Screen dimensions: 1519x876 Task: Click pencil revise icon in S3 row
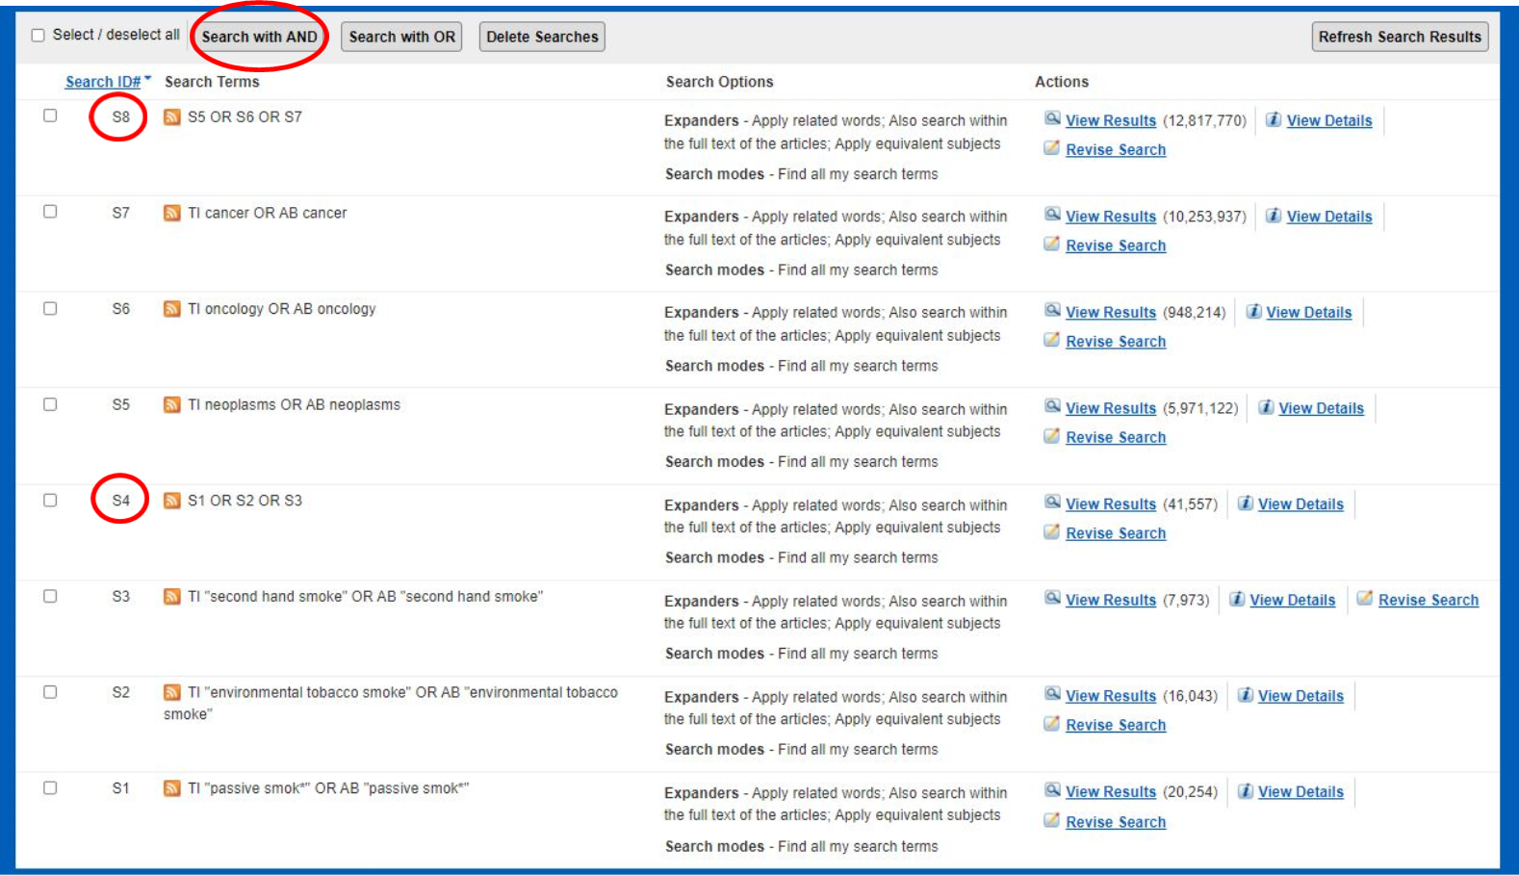click(1365, 598)
